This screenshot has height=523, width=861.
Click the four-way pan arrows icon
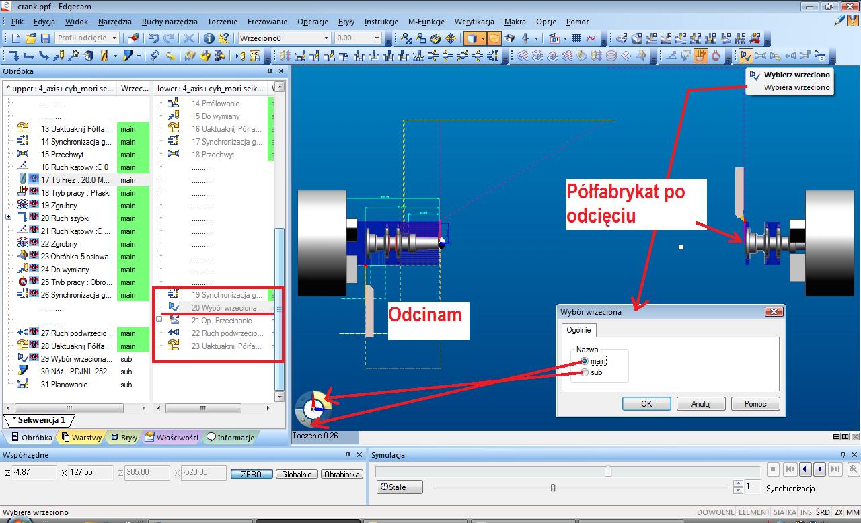[451, 38]
